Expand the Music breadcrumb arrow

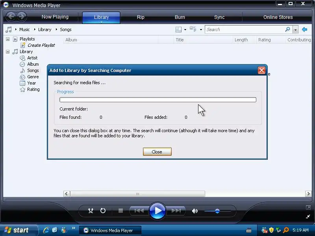point(16,29)
